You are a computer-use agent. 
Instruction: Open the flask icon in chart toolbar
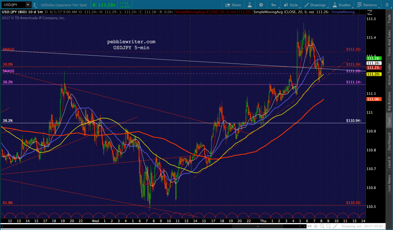pyautogui.click(x=249, y=5)
